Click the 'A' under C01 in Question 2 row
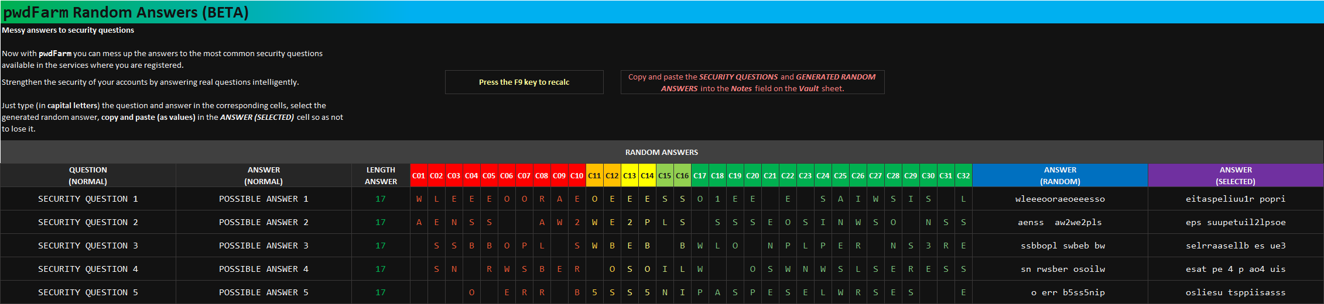This screenshot has height=304, width=1324. coord(419,222)
